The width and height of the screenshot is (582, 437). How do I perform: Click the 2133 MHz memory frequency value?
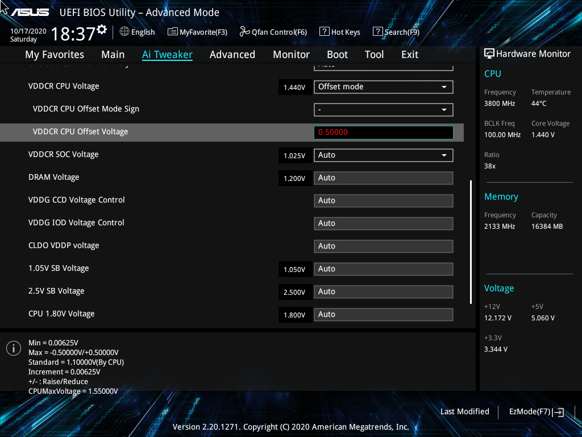(x=500, y=226)
